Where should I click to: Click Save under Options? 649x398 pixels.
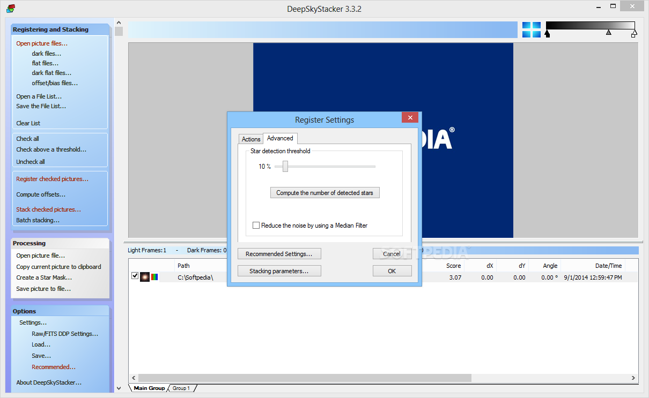pos(42,356)
